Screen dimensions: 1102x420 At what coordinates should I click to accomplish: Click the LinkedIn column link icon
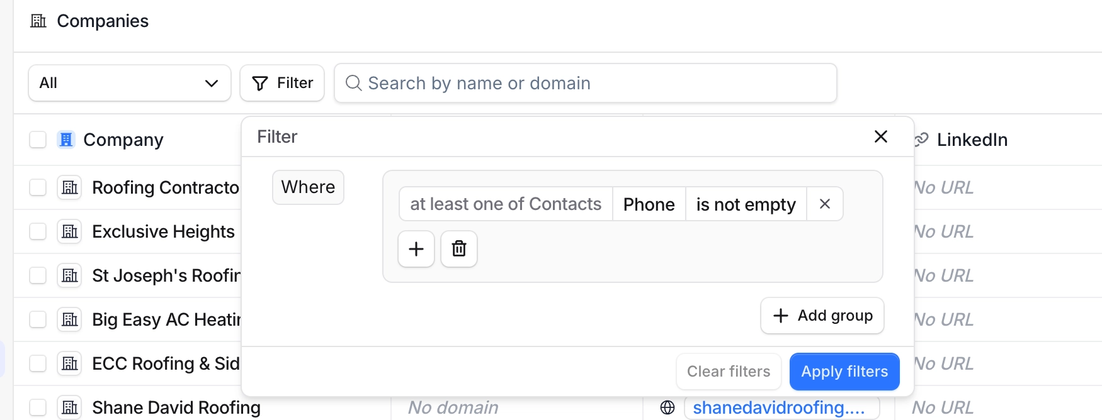click(922, 140)
